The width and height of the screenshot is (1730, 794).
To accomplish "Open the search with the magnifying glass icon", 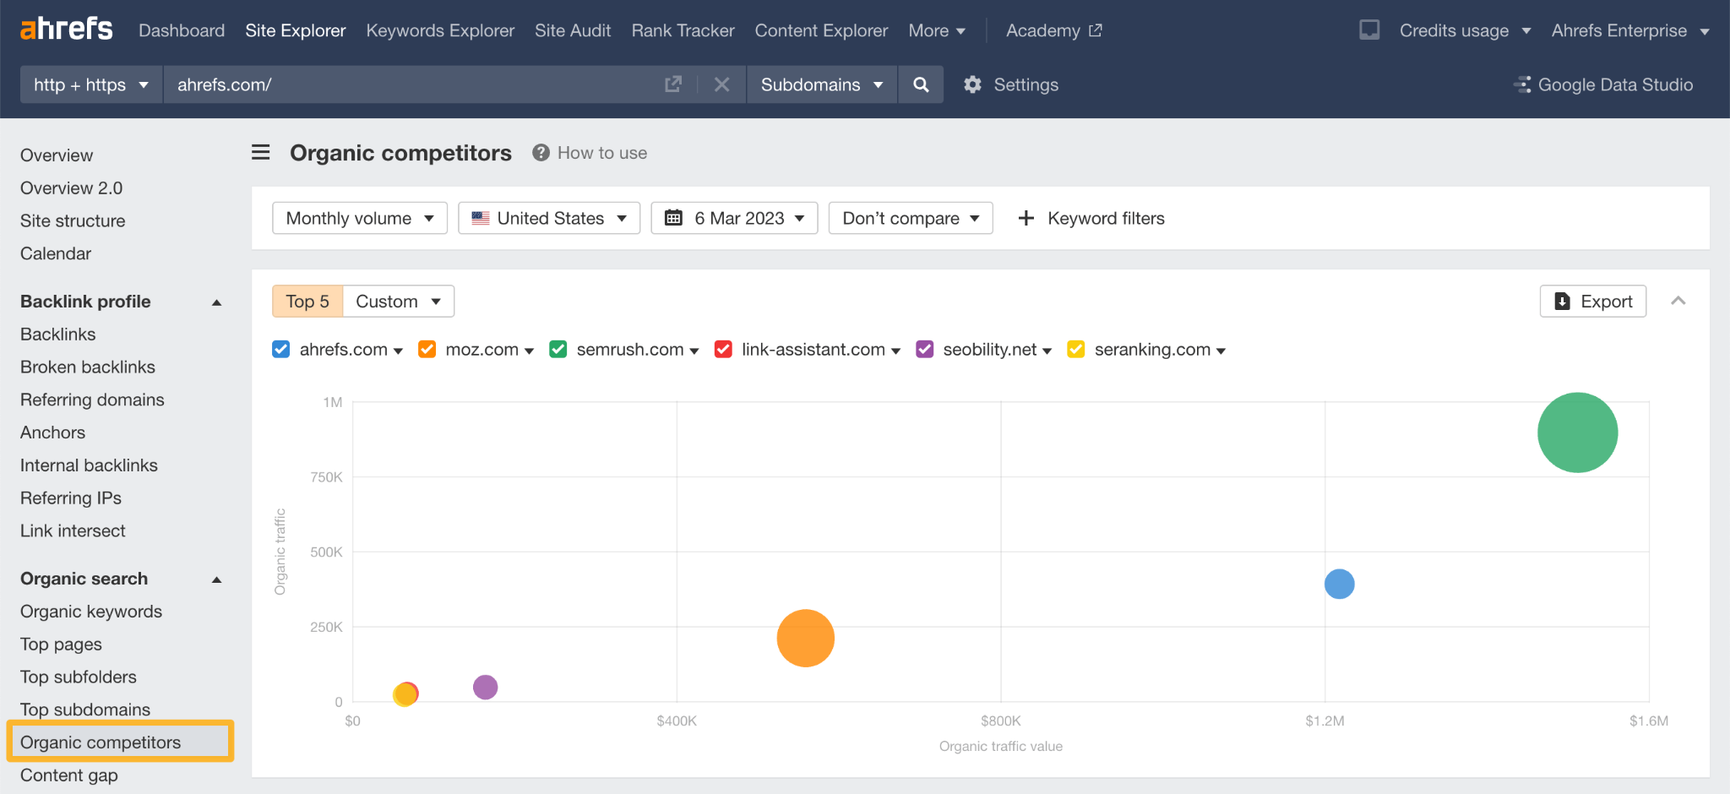I will 920,84.
